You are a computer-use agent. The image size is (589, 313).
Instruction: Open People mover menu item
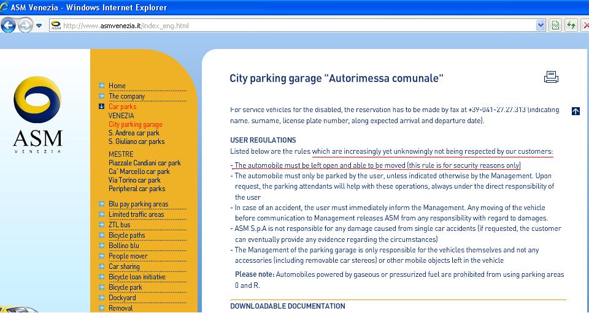(128, 256)
